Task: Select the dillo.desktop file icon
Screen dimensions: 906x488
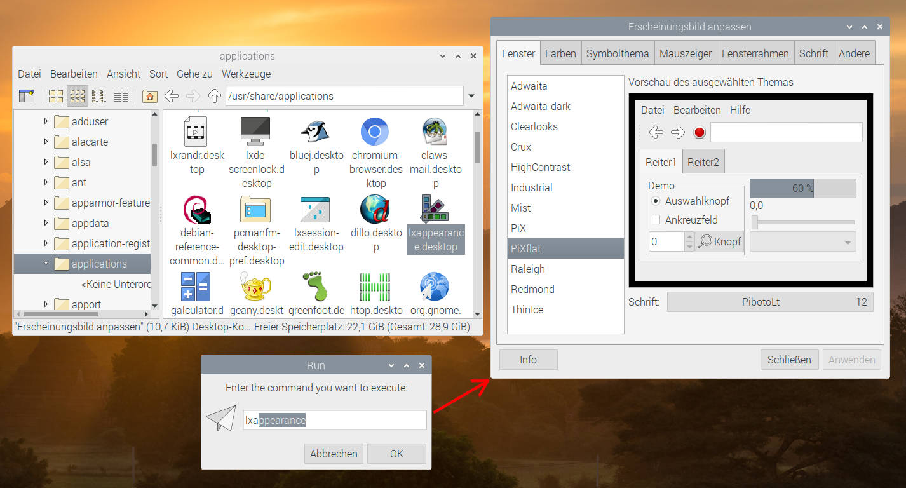Action: 375,210
